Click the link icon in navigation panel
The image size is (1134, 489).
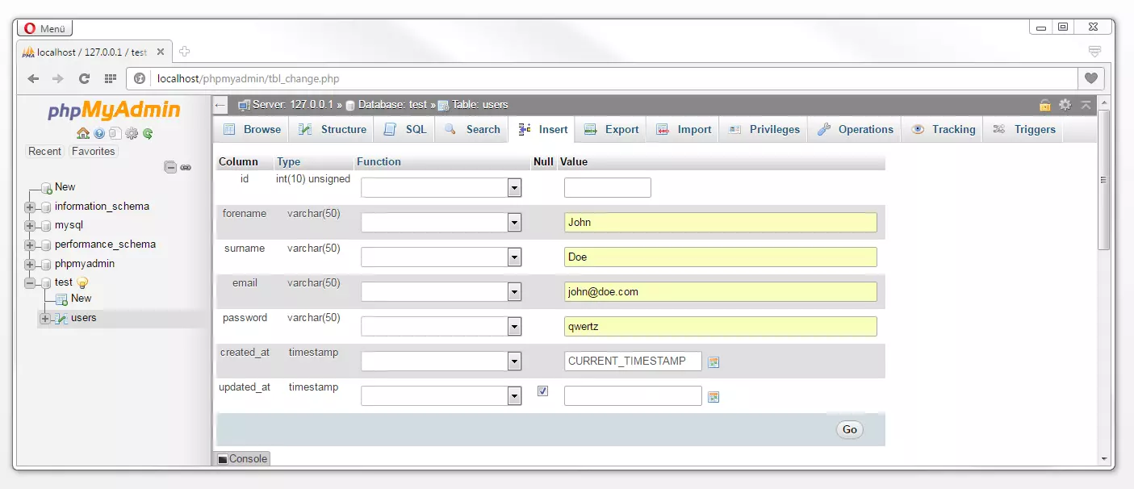coord(186,167)
